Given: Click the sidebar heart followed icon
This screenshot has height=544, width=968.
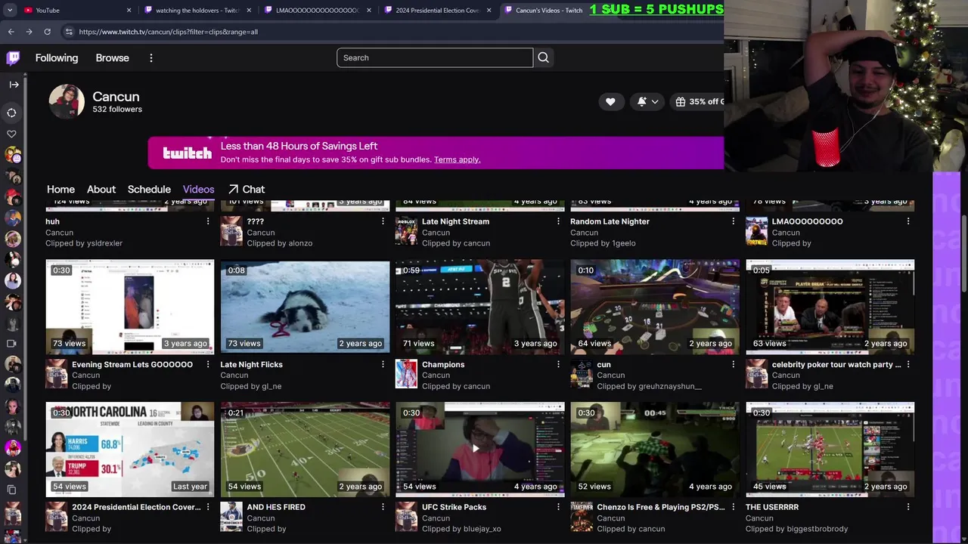Looking at the screenshot, I should [x=12, y=134].
